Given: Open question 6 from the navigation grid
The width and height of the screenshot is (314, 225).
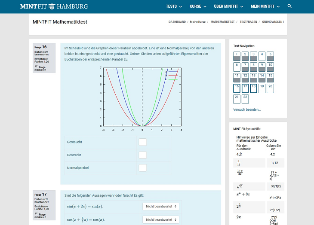Looking at the screenshot, I should click(x=237, y=67).
